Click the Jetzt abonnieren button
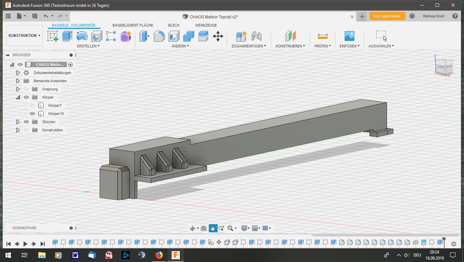 coord(387,16)
